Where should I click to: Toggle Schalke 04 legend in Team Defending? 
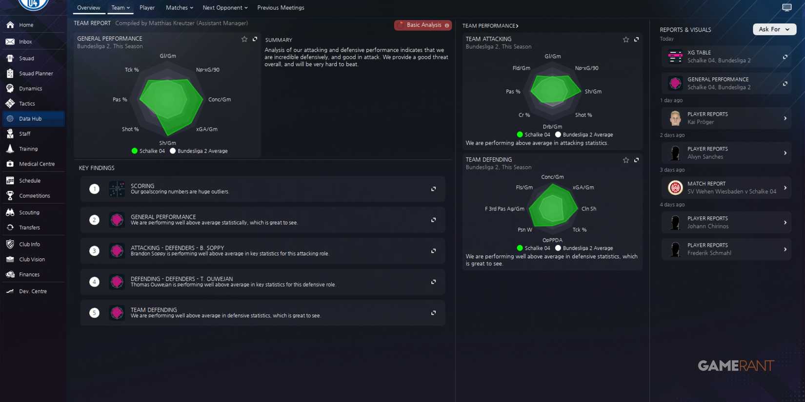click(533, 248)
